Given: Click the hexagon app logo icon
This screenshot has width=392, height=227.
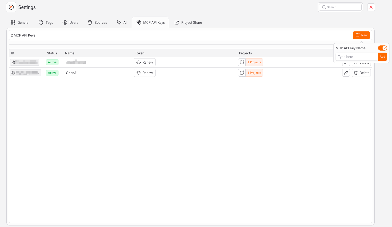Looking at the screenshot, I should (11, 7).
